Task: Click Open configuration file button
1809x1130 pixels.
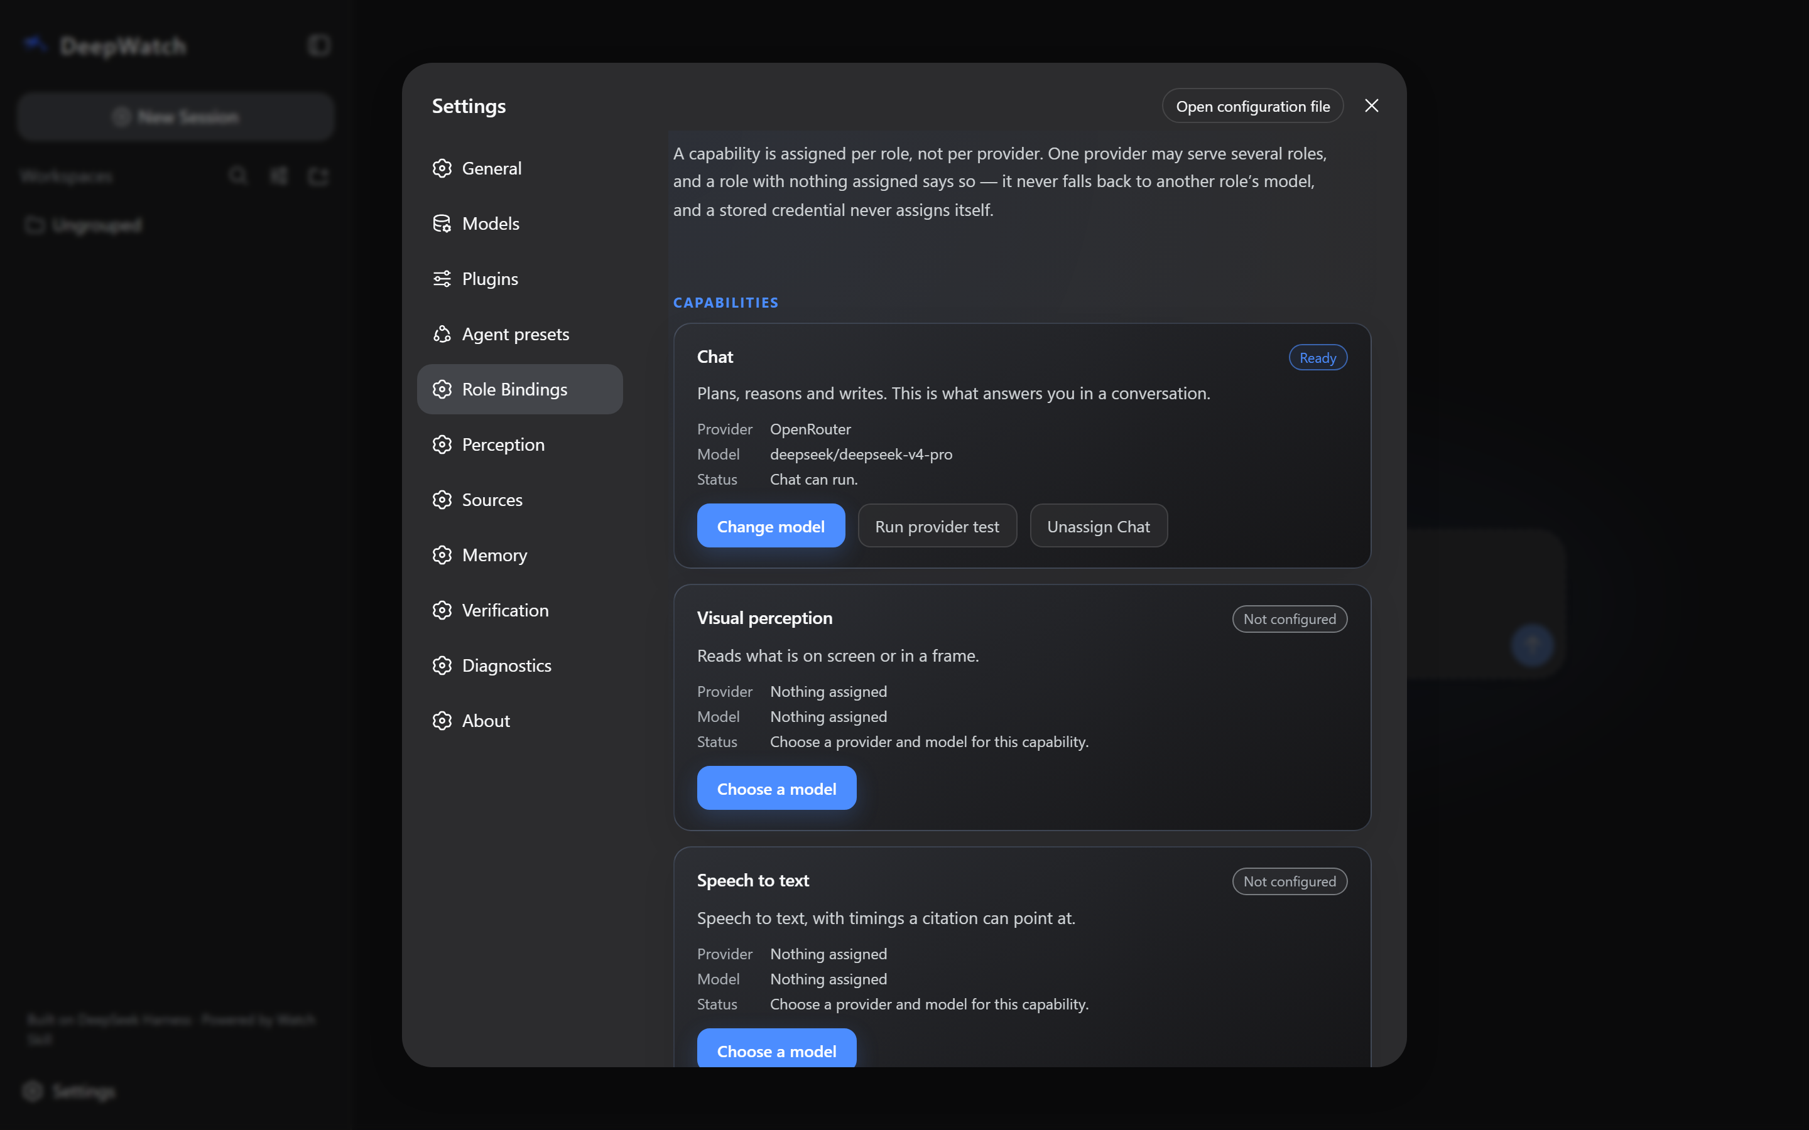Action: pos(1252,106)
